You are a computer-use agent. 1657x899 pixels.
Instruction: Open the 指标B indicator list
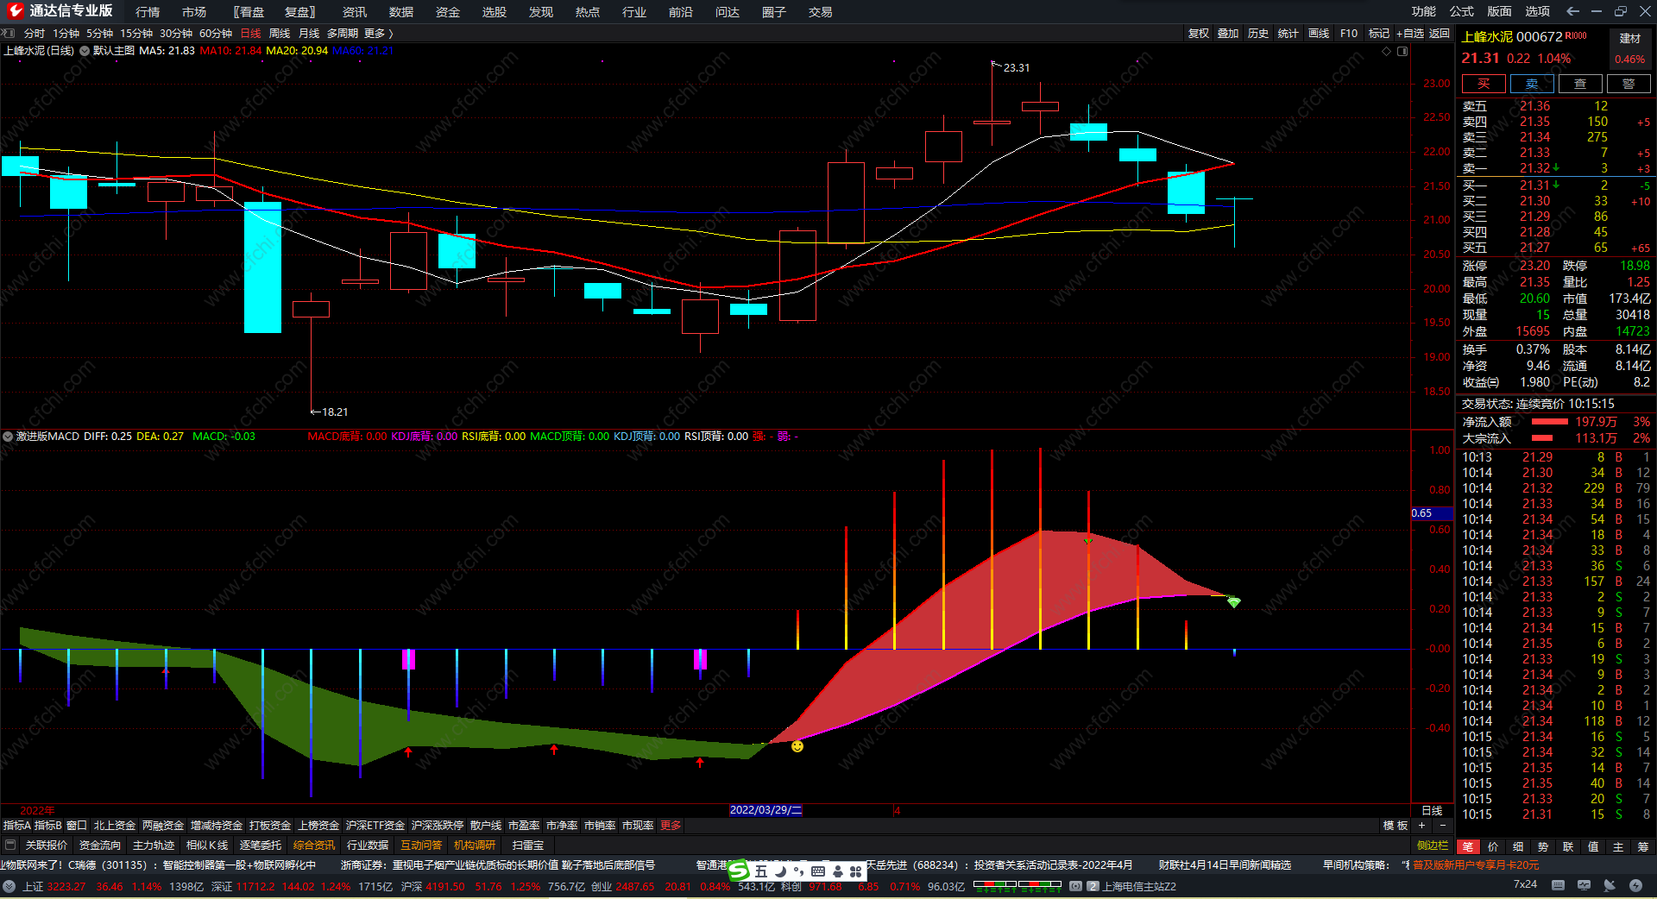(47, 826)
